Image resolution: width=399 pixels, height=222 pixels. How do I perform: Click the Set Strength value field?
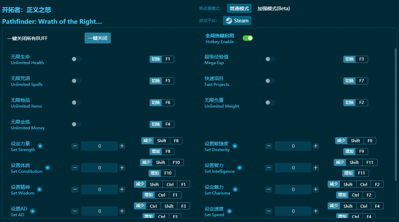click(x=100, y=146)
